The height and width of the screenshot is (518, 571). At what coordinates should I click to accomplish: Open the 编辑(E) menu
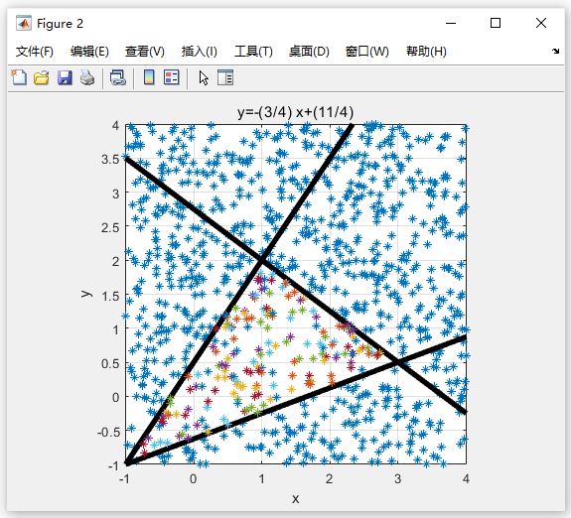[x=89, y=52]
